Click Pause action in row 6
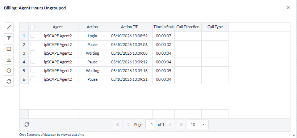The width and height of the screenshot is (297, 138). (92, 80)
